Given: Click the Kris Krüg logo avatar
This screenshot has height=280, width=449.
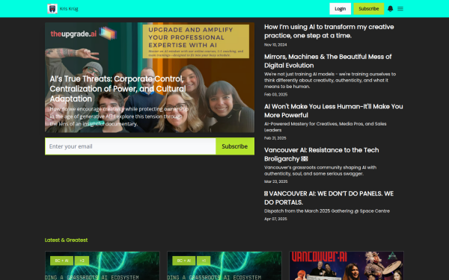Looking at the screenshot, I should [x=52, y=9].
